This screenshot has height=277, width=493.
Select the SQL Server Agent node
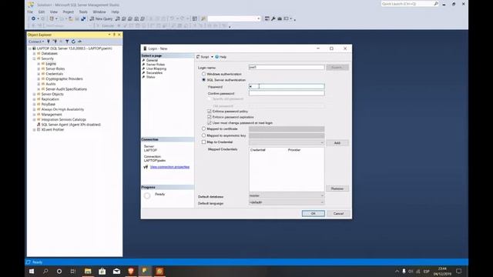click(71, 125)
